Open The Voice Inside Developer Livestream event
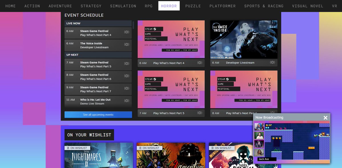The image size is (342, 168). pos(98,45)
